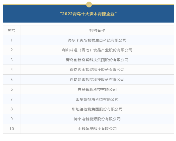The width and height of the screenshot is (176, 141).
Task: Click the 序号 column header
Action: 12,30
